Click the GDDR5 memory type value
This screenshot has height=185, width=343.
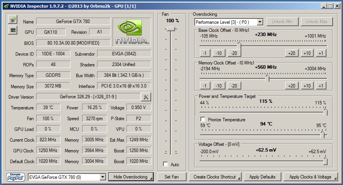coord(53,75)
